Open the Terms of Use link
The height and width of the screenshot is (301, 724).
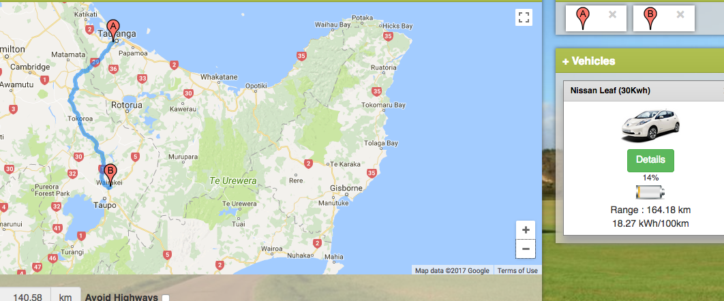(517, 270)
